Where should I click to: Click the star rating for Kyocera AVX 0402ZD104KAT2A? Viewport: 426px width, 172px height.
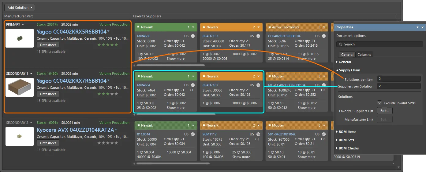point(108,143)
